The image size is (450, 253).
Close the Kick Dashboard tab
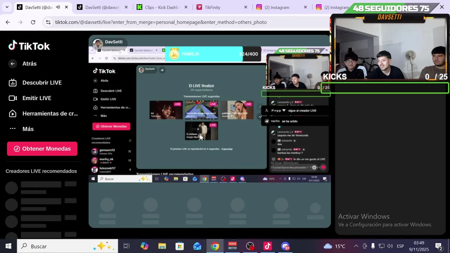[x=186, y=7]
